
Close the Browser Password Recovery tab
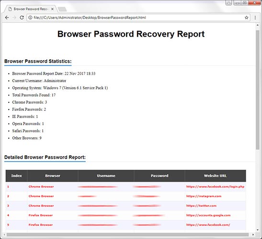pyautogui.click(x=53, y=9)
